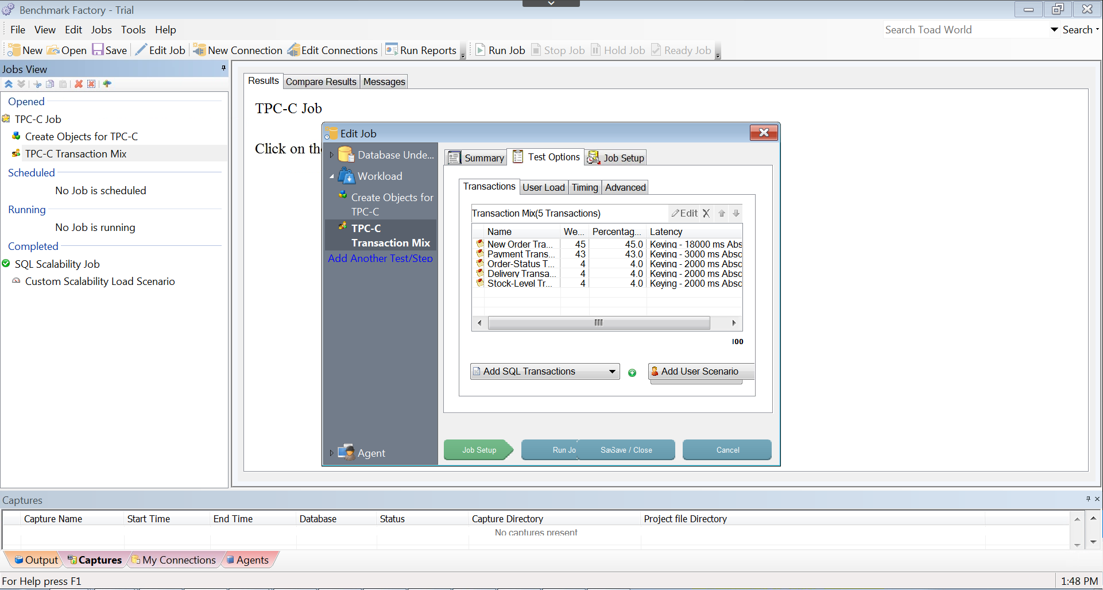
Task: Switch to Messages tab
Action: point(384,82)
